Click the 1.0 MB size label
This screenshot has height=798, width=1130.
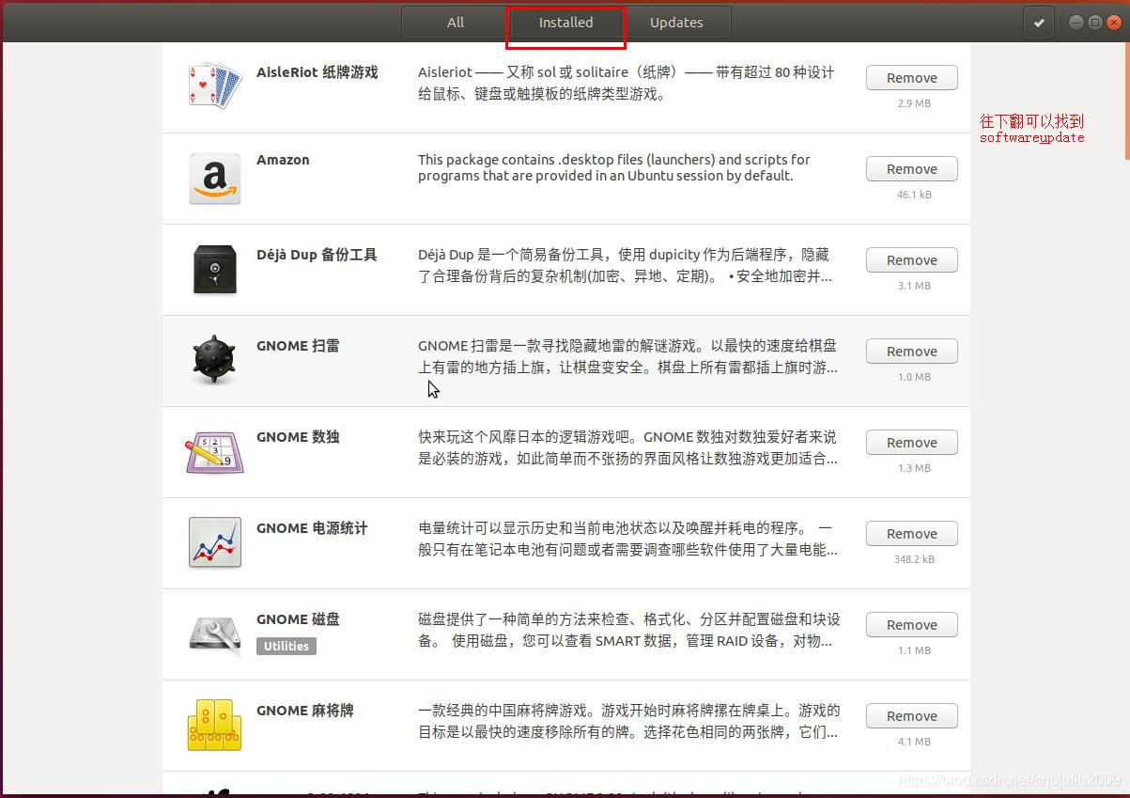point(914,377)
